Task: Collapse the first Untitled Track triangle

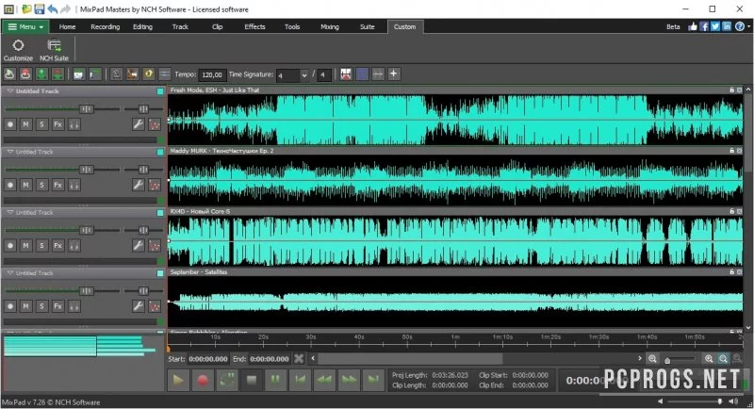Action: point(10,90)
